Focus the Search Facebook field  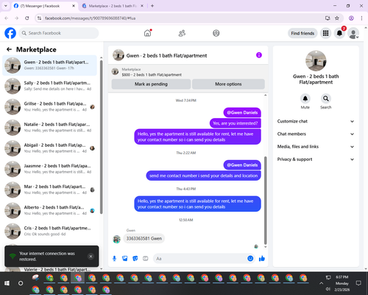[x=59, y=33]
